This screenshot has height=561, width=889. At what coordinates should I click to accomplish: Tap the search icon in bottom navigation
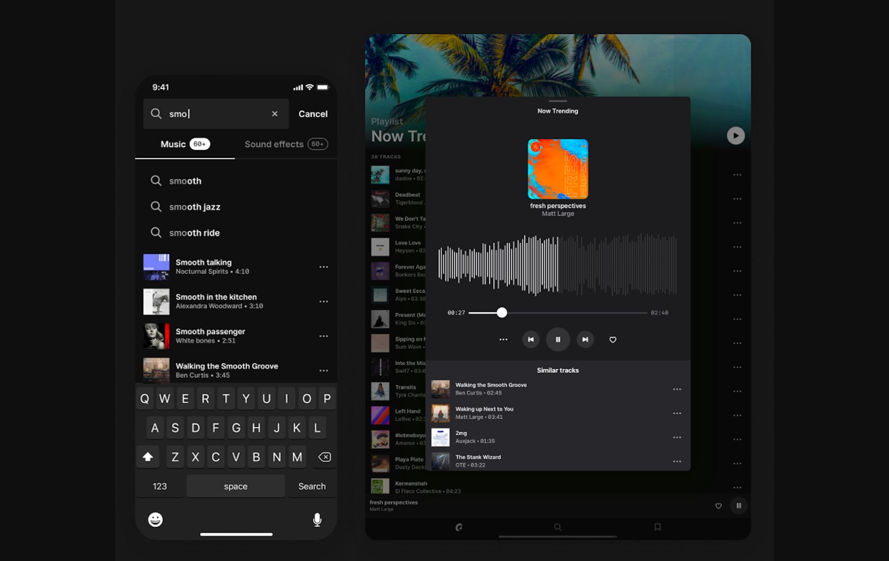[x=557, y=527]
